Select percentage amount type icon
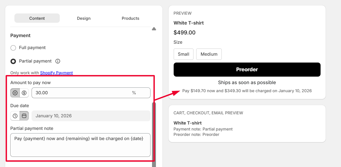341x167 pixels. tap(15, 93)
